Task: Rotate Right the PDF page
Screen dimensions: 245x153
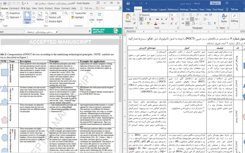Action: coord(54,21)
